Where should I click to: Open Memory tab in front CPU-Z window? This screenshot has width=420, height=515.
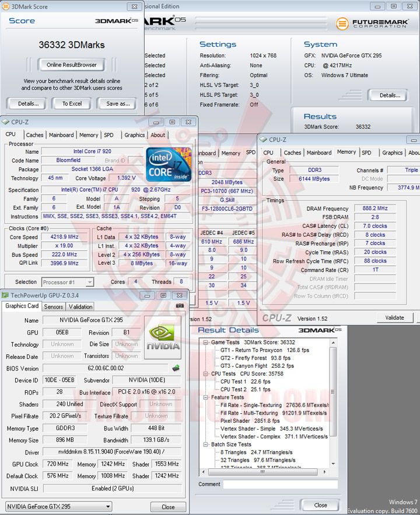click(x=89, y=135)
